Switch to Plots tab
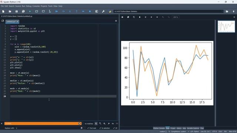 coord(167,128)
